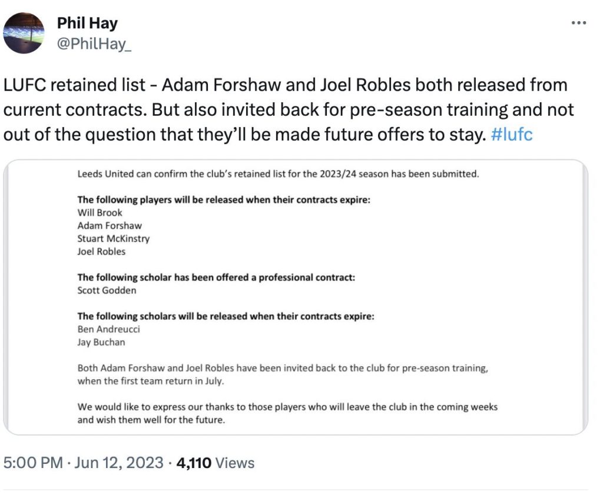This screenshot has width=603, height=498.
Task: Click Scott Godden under professional contract heading
Action: 107,290
